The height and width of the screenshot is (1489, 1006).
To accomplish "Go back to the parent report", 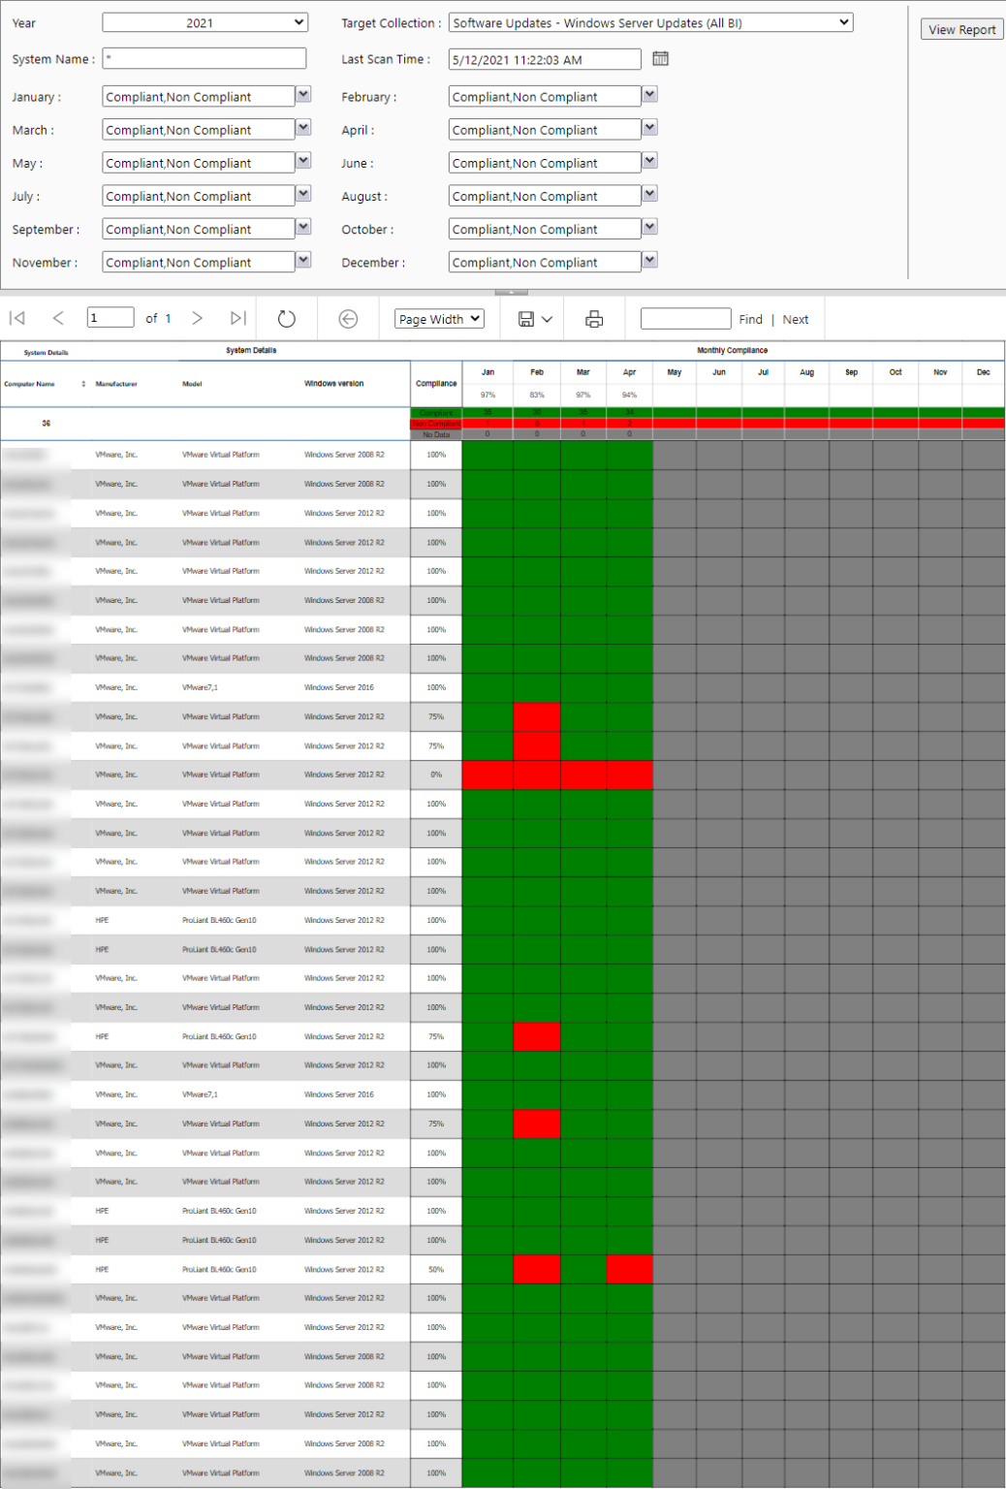I will click(348, 318).
